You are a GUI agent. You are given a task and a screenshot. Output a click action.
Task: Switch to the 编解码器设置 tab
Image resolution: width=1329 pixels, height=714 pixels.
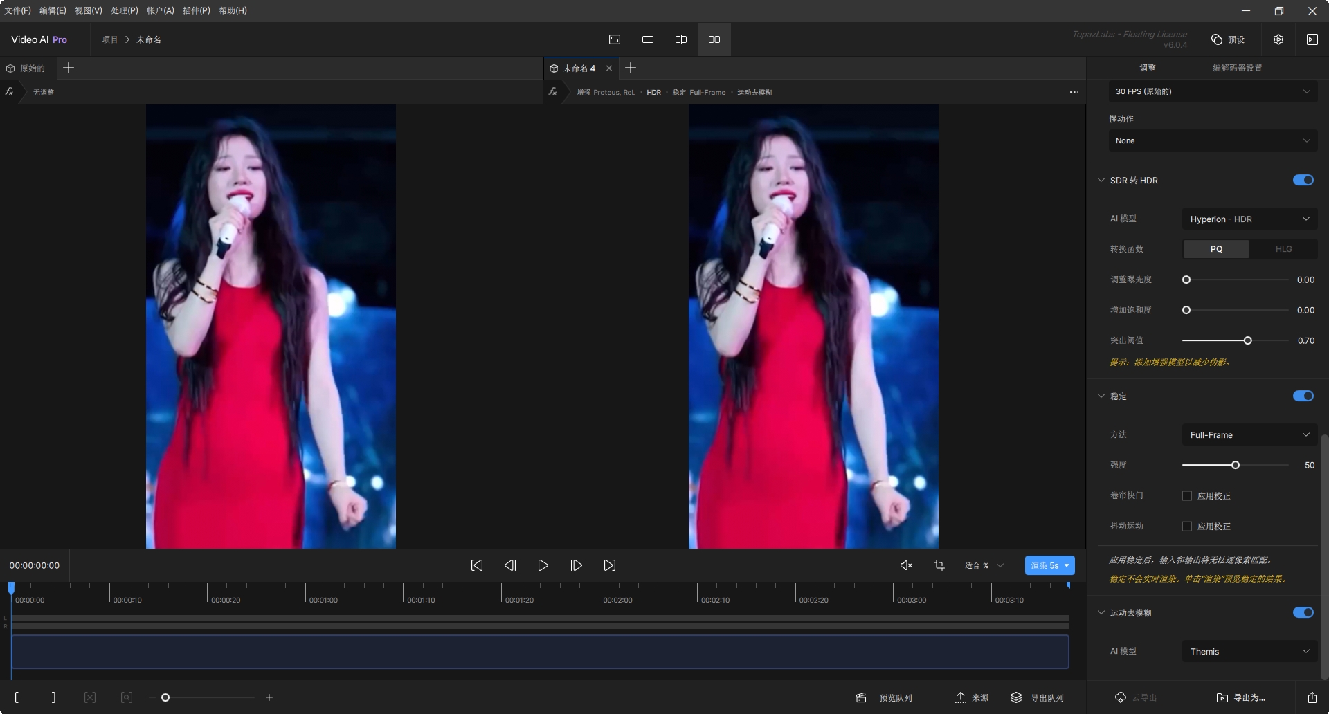pyautogui.click(x=1237, y=68)
